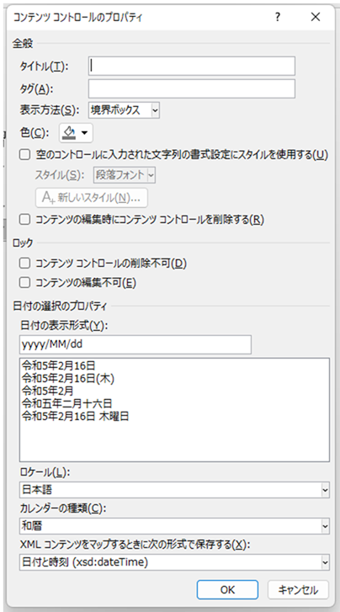Check contents cannot be edited option

pos(24,283)
